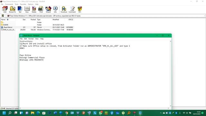Viewport: 206px width, 116px height.
Task: Open the Notepad View menu
Action: pyautogui.click(x=37, y=39)
